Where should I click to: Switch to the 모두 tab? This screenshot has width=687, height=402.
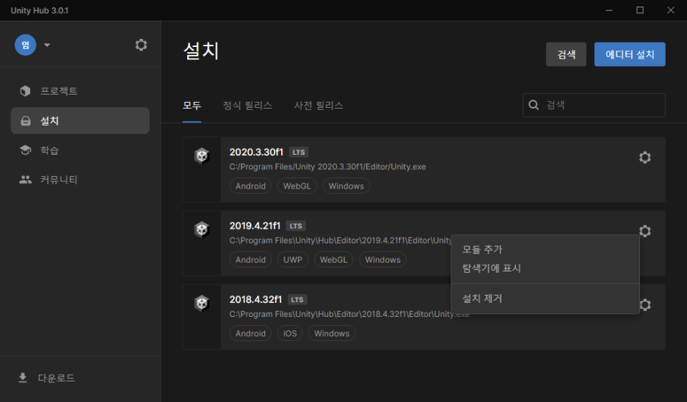pos(192,106)
